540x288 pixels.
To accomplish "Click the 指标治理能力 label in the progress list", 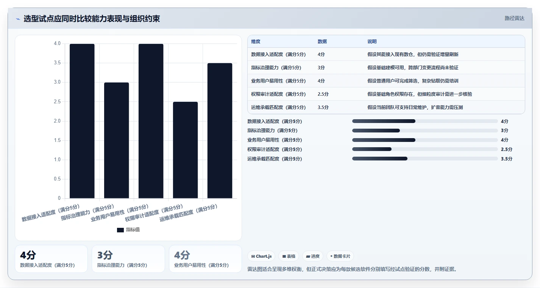I will [x=272, y=131].
